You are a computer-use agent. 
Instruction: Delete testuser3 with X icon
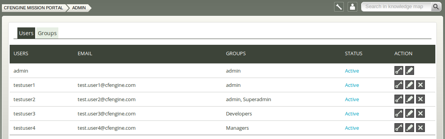click(x=420, y=114)
